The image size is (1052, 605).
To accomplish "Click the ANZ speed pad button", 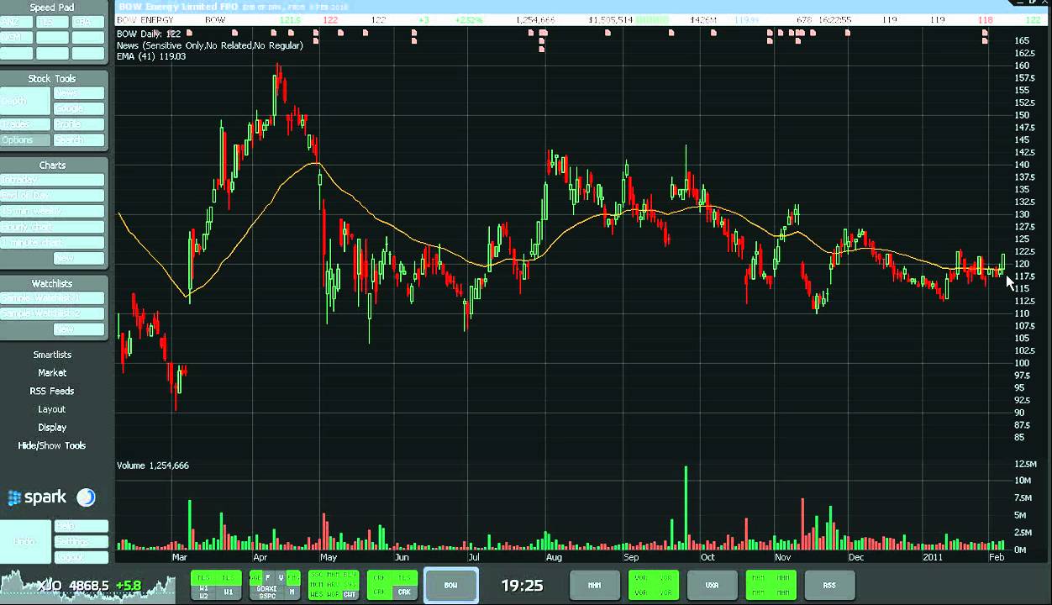I will point(17,22).
